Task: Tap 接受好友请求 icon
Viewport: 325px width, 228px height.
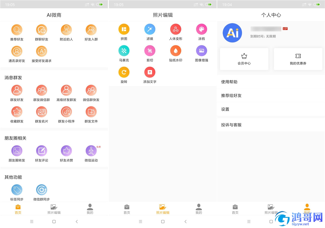Action: click(41, 51)
